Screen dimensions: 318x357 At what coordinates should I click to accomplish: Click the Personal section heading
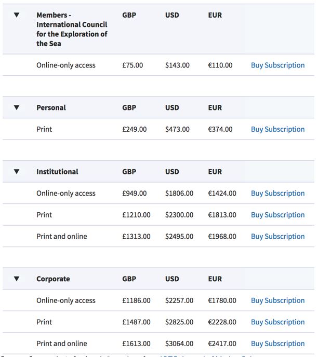[51, 107]
